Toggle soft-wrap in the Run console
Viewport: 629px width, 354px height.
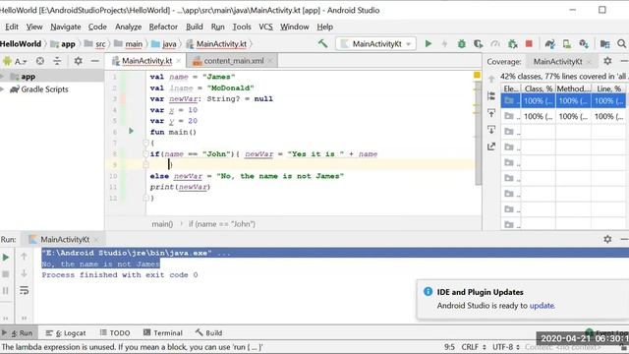pos(24,290)
